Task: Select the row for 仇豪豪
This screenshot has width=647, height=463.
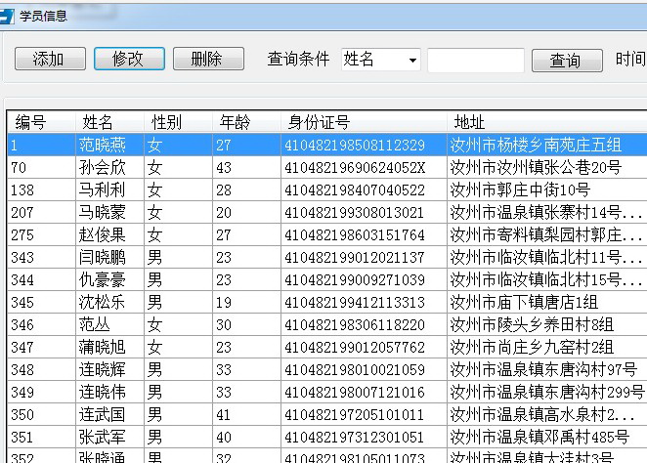Action: pos(327,279)
